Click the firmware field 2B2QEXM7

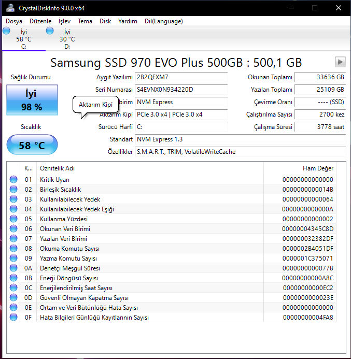[181, 77]
